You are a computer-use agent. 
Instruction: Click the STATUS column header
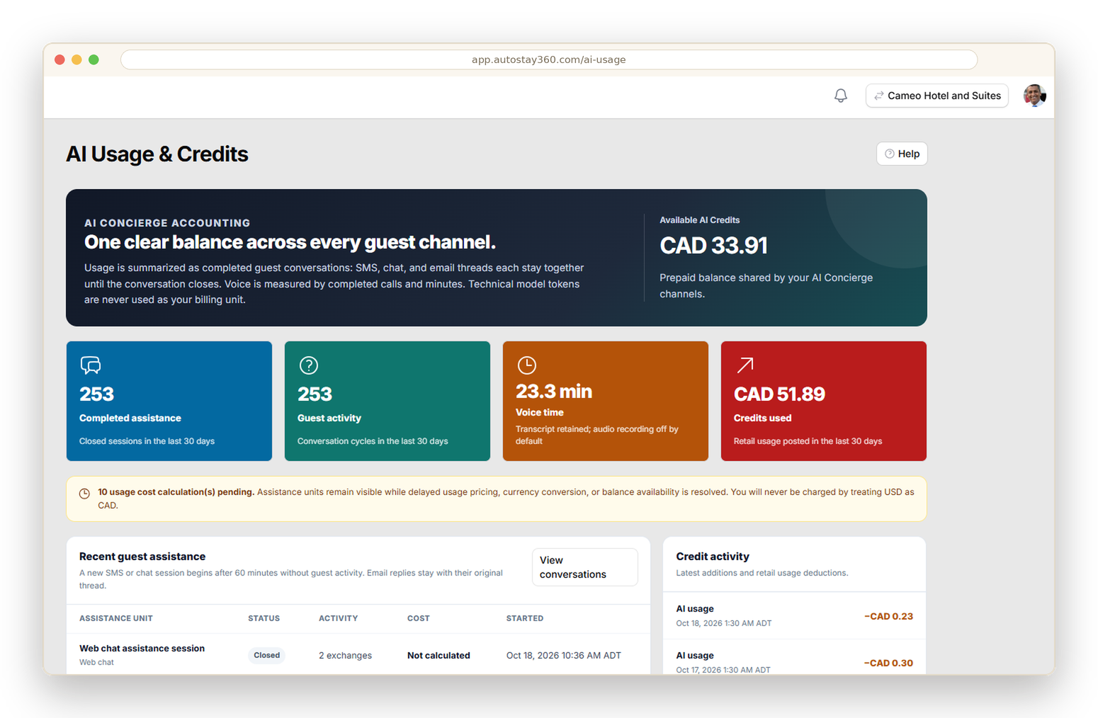point(264,618)
